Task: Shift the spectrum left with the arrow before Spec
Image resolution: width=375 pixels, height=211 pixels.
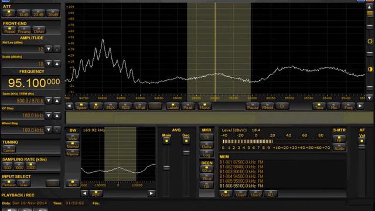Action: (69, 106)
